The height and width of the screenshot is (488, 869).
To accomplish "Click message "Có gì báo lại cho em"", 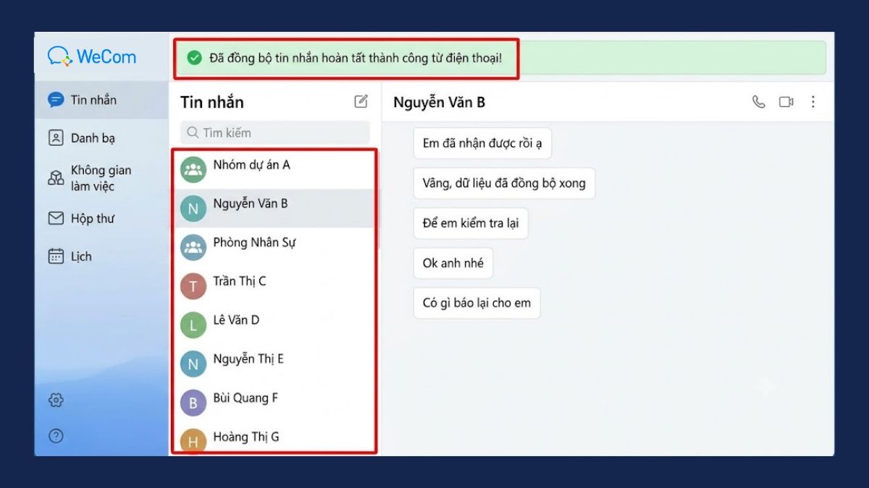I will coord(477,303).
